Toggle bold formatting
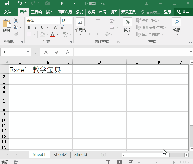Screen dimensions: 193x164 pos(29,27)
